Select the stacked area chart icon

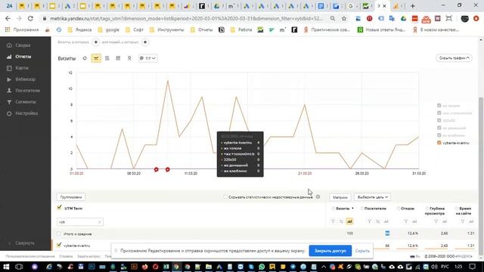pyautogui.click(x=107, y=58)
